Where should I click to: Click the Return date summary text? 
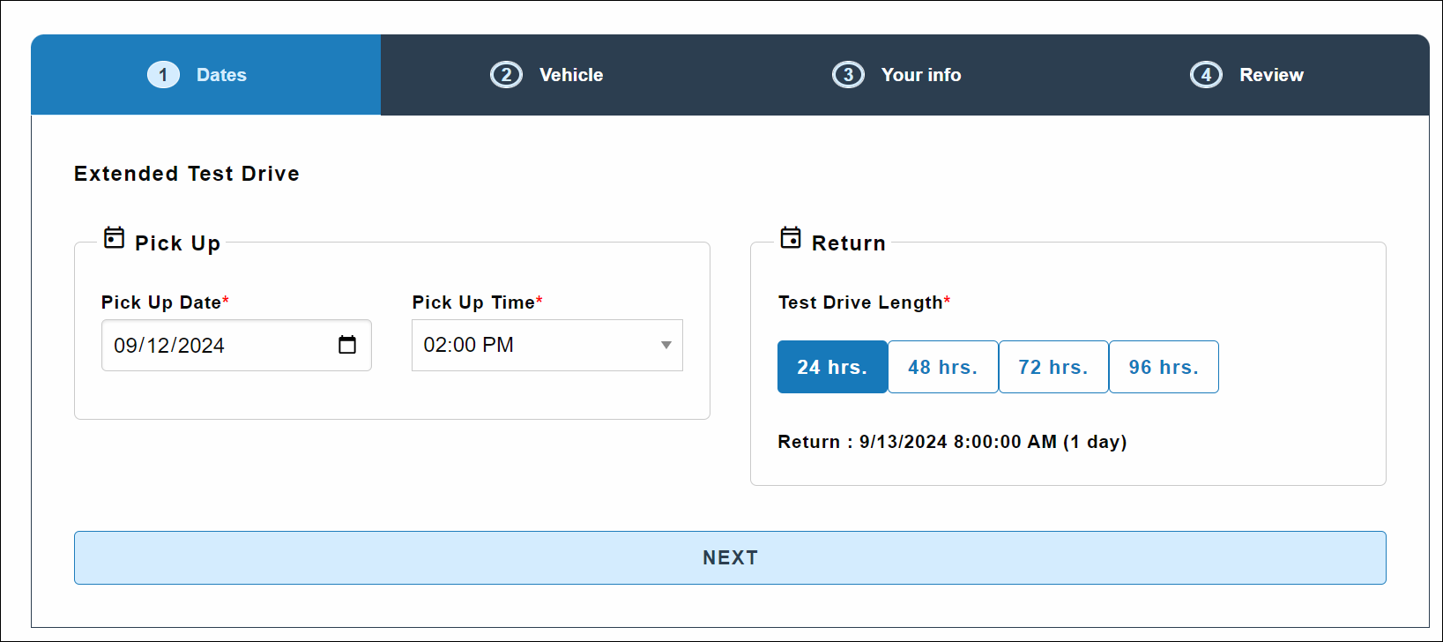click(952, 442)
